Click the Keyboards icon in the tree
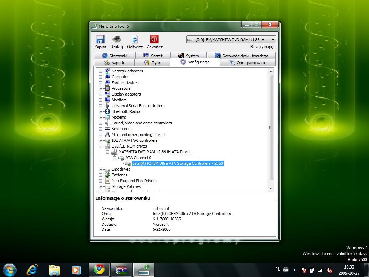369x277 pixels. [x=107, y=129]
